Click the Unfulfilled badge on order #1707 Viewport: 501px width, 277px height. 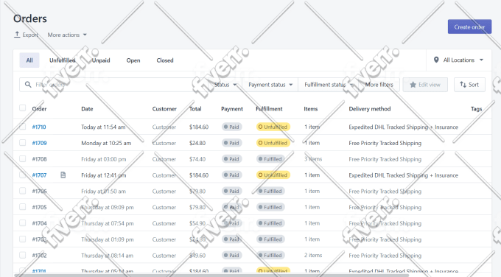point(273,175)
